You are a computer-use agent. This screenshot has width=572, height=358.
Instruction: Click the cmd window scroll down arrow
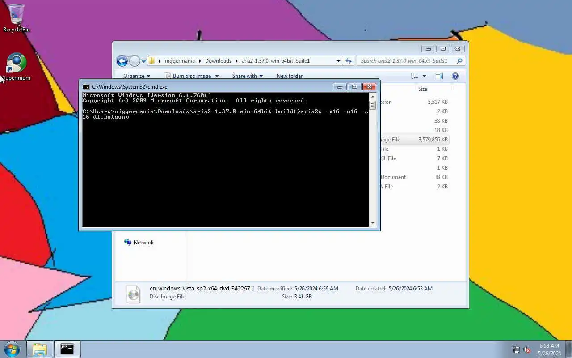click(x=372, y=223)
